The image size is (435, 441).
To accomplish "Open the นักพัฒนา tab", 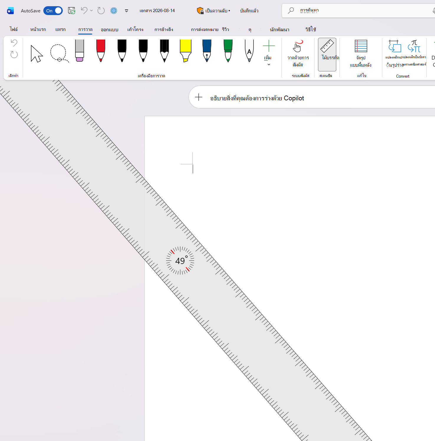I will pyautogui.click(x=279, y=29).
